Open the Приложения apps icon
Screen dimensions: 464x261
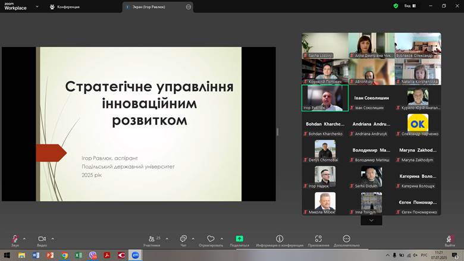click(x=319, y=239)
